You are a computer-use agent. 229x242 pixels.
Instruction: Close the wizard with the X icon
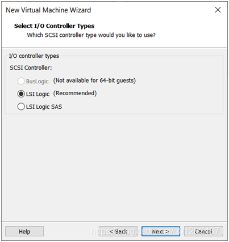point(218,10)
